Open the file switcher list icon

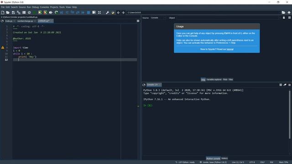click(x=24, y=12)
